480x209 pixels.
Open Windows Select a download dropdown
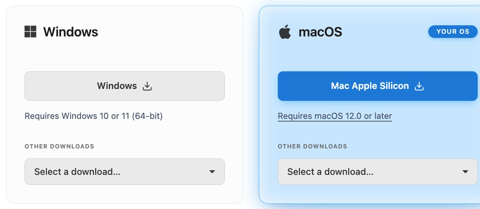124,172
